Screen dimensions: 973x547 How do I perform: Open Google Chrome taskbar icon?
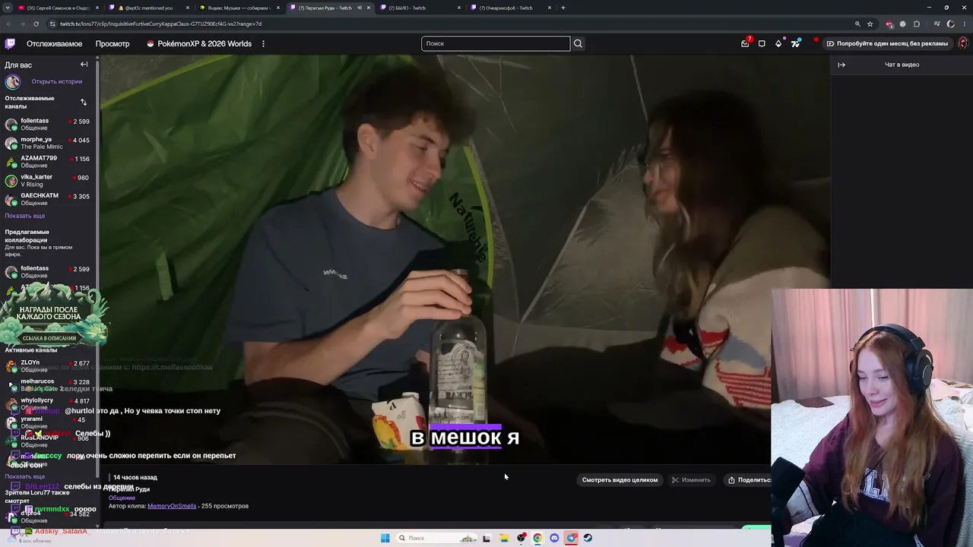coord(537,538)
